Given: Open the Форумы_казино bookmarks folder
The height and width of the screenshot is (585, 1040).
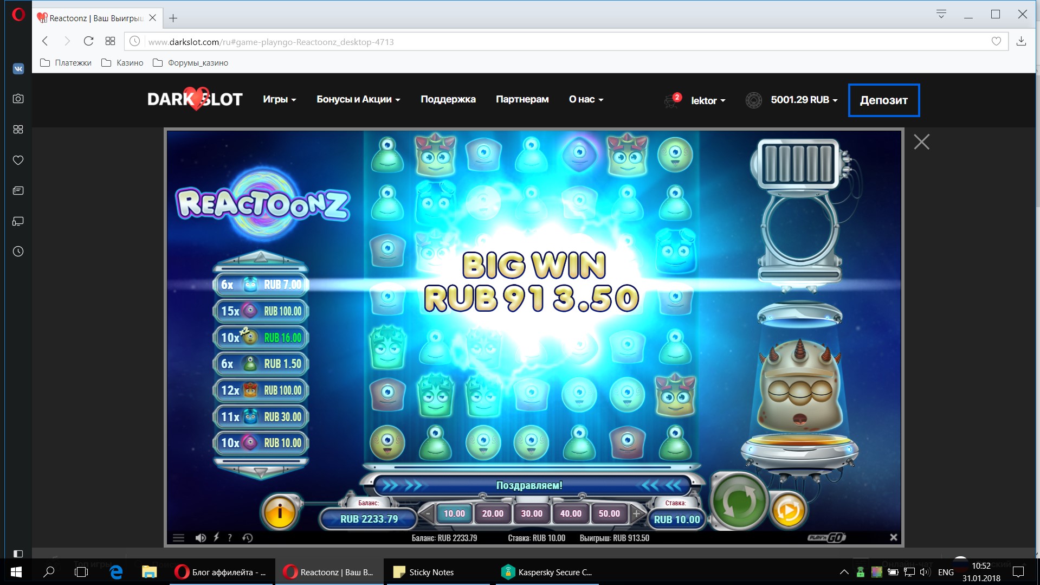Looking at the screenshot, I should point(191,63).
